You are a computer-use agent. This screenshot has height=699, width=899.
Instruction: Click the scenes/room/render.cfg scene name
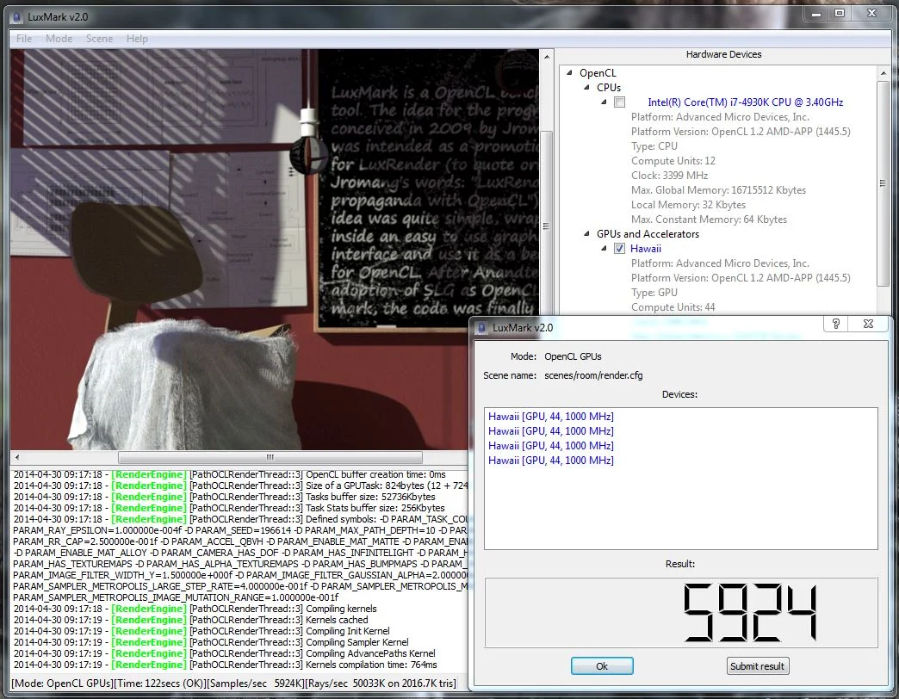[x=593, y=376]
